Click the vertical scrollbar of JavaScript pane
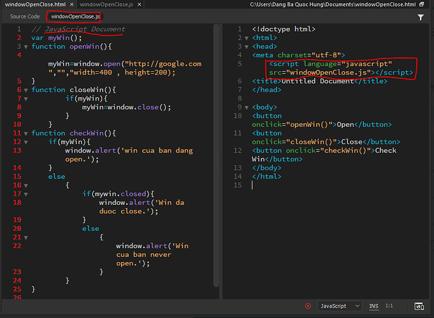 coord(216,155)
